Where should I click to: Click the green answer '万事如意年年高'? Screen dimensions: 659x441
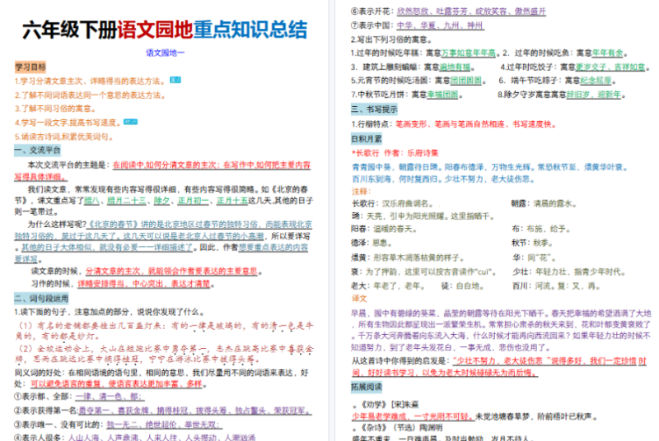pyautogui.click(x=468, y=53)
